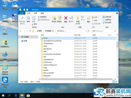This screenshot has width=131, height=98.
Task: Click Select none (全部取消)
Action: 107,20
